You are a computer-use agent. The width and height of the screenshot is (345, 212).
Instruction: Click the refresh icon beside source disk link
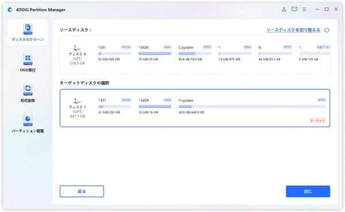point(327,30)
